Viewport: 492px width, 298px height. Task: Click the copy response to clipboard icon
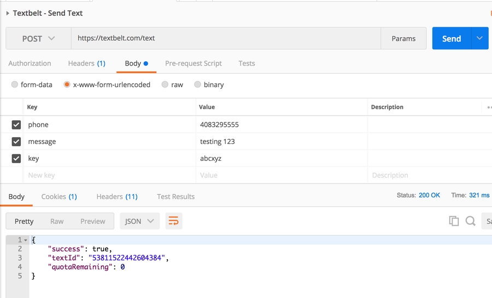[x=453, y=221]
